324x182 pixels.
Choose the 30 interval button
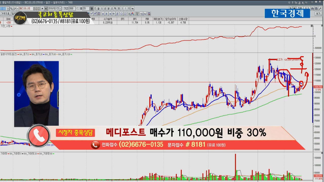coord(119,9)
